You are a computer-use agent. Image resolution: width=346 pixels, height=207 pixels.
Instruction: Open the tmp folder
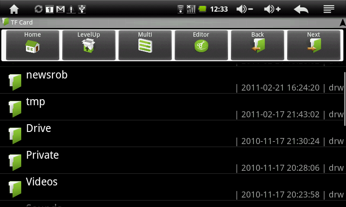173,107
